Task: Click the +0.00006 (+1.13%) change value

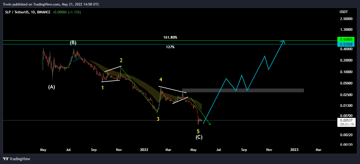Action: pyautogui.click(x=66, y=12)
